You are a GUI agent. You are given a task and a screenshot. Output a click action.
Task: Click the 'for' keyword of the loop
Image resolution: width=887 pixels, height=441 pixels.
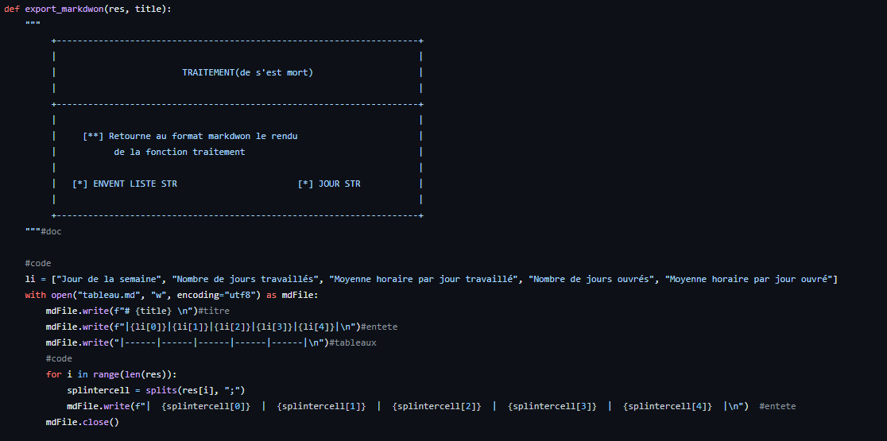pyautogui.click(x=54, y=373)
